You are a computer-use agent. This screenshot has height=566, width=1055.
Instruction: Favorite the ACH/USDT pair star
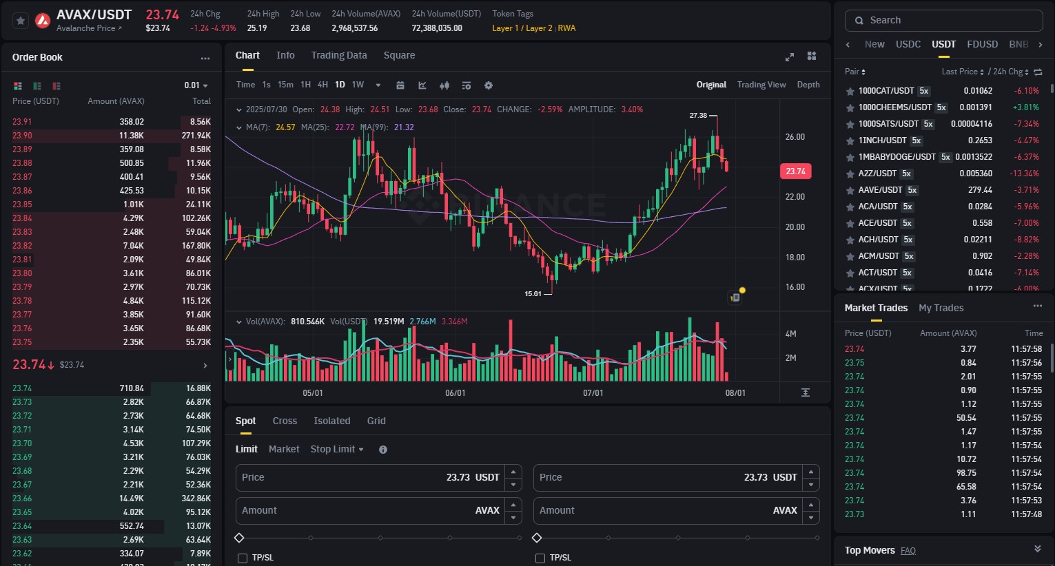tap(850, 240)
